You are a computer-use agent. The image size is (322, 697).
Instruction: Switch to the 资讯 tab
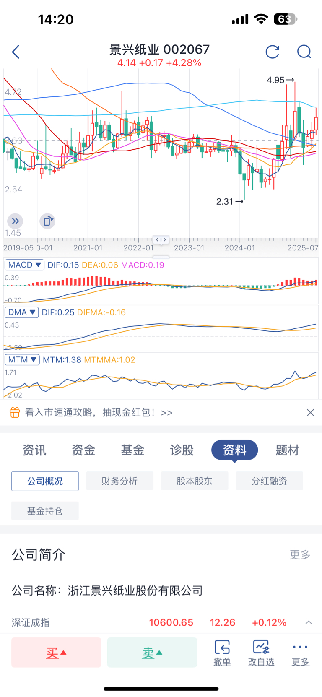click(x=34, y=450)
